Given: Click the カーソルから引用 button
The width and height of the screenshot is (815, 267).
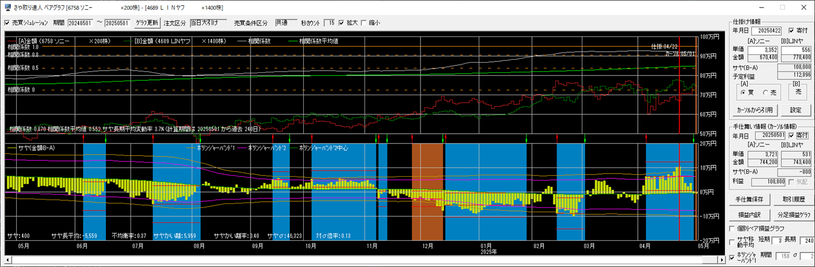Looking at the screenshot, I should tap(756, 110).
